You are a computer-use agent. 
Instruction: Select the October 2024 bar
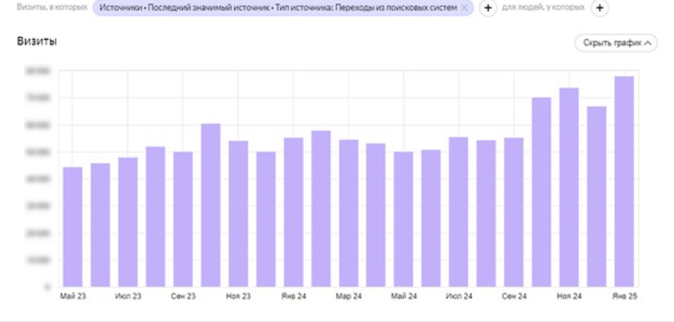pos(541,192)
